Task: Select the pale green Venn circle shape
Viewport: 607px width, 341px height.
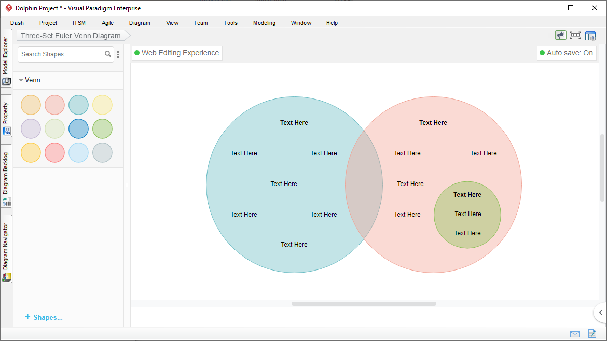Action: pos(54,129)
